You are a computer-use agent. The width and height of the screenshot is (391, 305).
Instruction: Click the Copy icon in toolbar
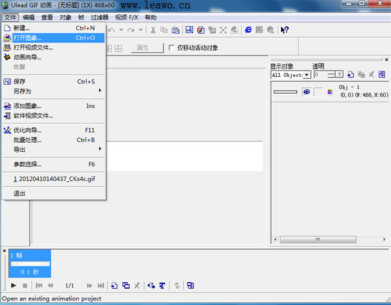tap(164, 30)
